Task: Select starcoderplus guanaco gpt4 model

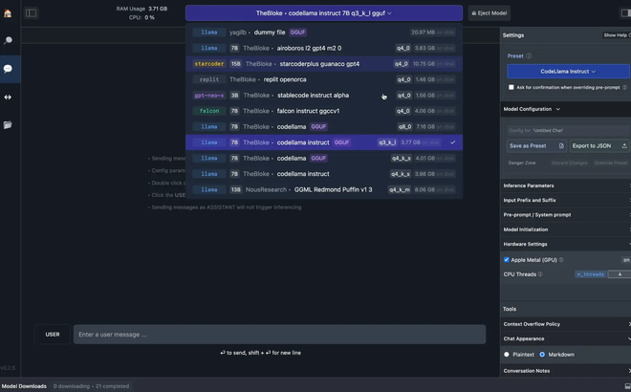Action: click(324, 64)
